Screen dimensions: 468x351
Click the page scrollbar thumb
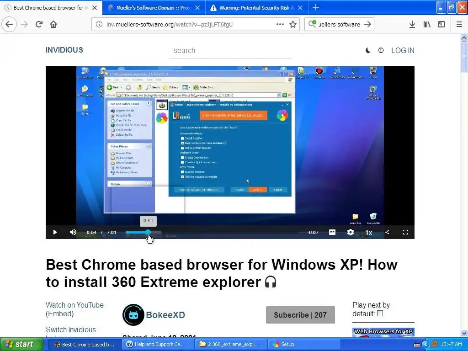pyautogui.click(x=464, y=57)
